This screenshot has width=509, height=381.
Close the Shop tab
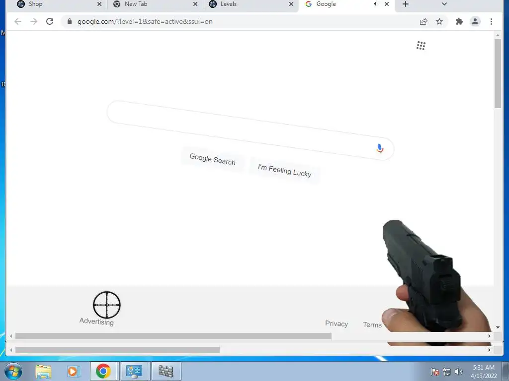[x=99, y=4]
